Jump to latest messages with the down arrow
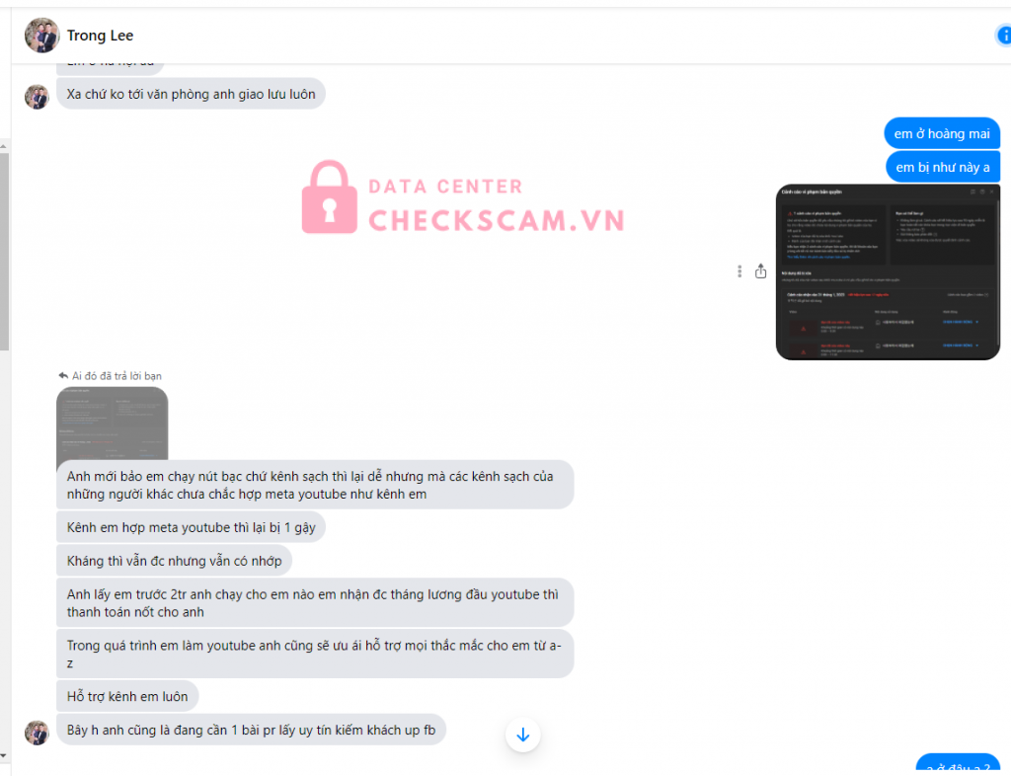Viewport: 1011px width, 776px height. (523, 735)
